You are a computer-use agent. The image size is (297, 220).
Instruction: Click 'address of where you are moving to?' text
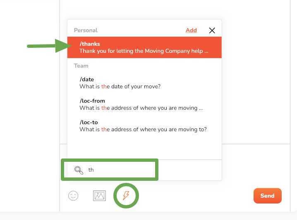(x=159, y=129)
